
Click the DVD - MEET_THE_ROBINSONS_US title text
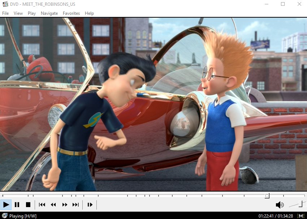(43, 4)
